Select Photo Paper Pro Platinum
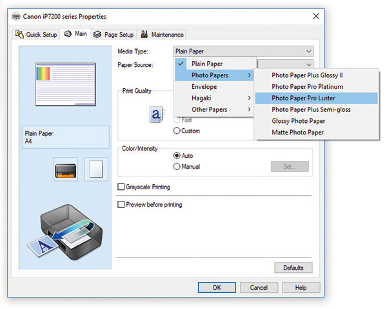Viewport: 387px width, 309px height. point(317,87)
